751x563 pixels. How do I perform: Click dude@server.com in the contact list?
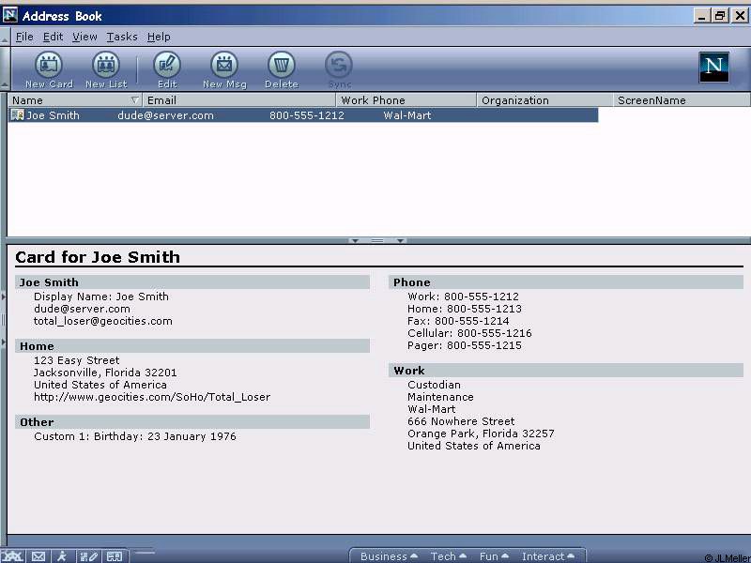coord(166,115)
